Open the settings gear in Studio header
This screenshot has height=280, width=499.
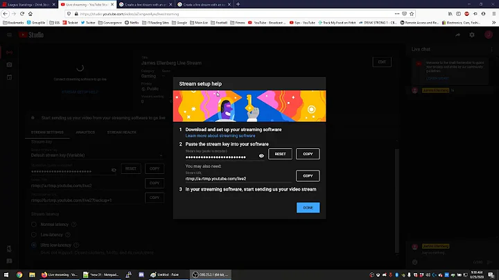click(472, 35)
